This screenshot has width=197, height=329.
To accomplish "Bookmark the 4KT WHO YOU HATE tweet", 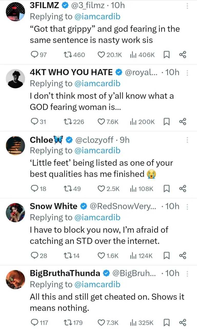I will pos(167,121).
